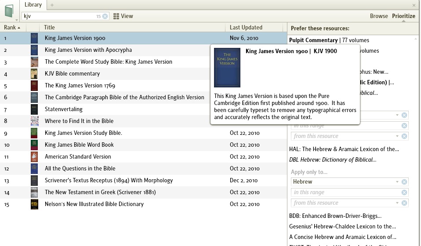Screen dimensions: 421x246
Task: Open the View layout options
Action: (123, 16)
